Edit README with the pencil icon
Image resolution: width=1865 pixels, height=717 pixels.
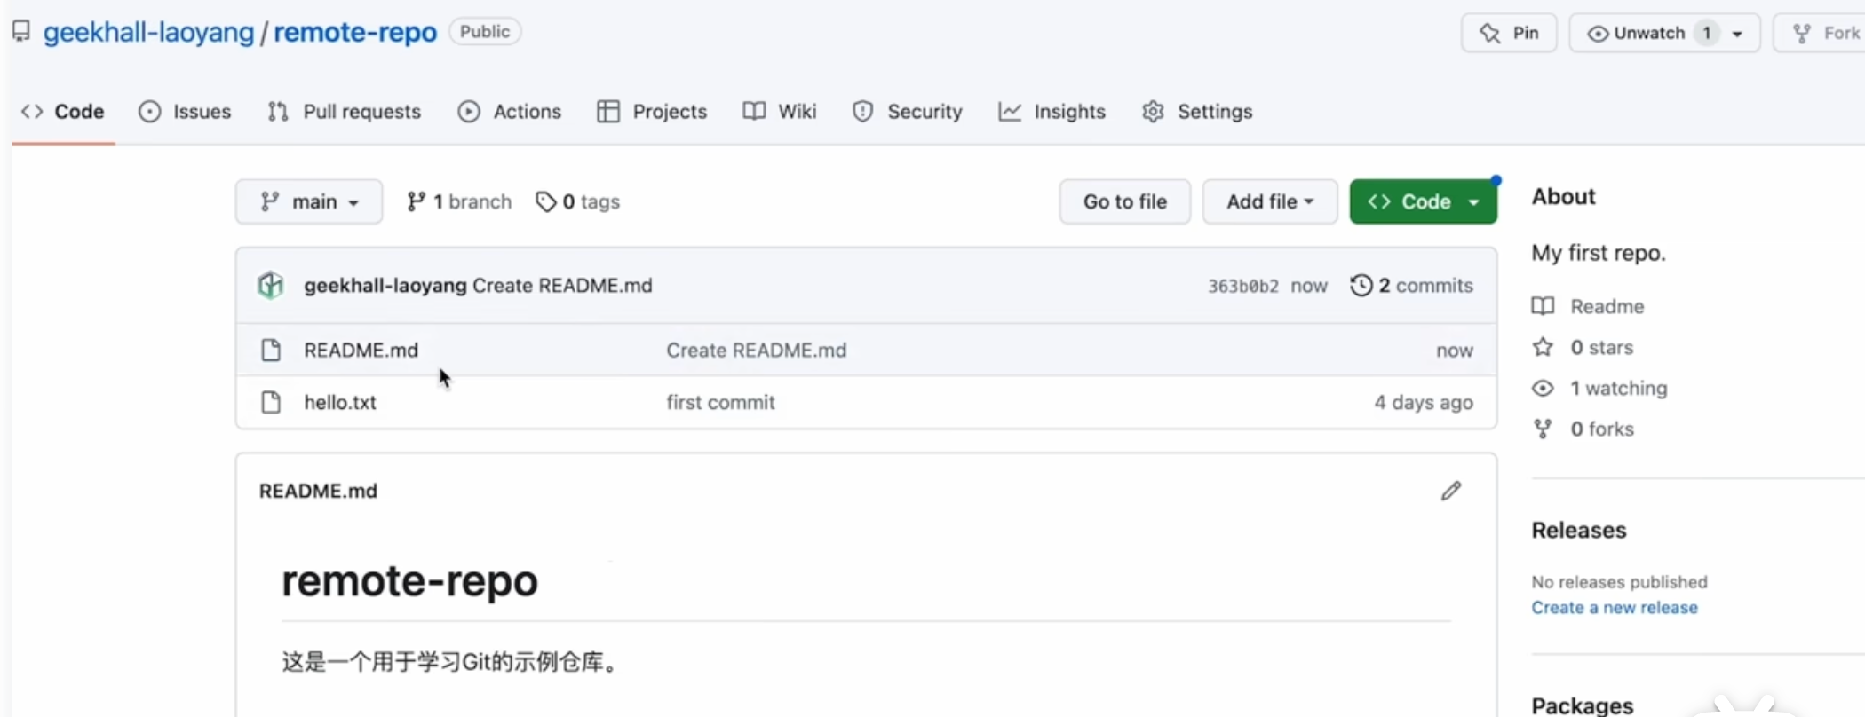(x=1451, y=491)
